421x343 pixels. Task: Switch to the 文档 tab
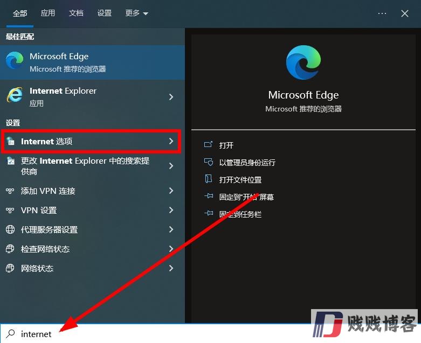click(x=76, y=13)
